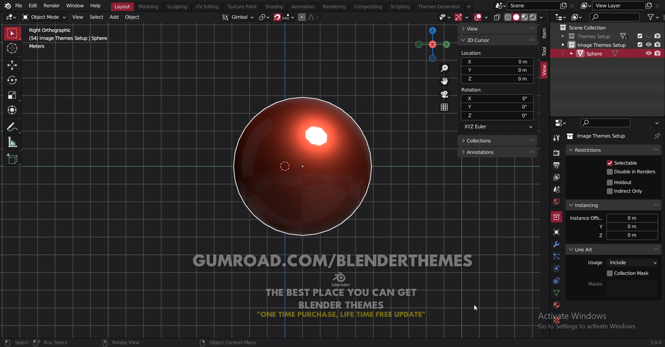Image resolution: width=665 pixels, height=347 pixels.
Task: Select the Select Box tool
Action: pos(12,33)
